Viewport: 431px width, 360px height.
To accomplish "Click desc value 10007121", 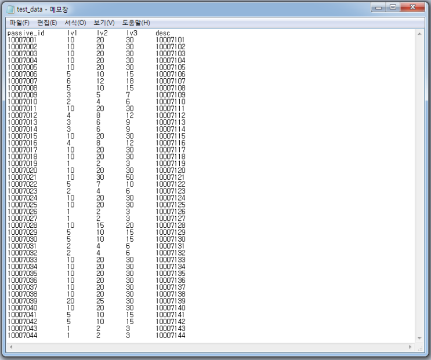I will [170, 177].
